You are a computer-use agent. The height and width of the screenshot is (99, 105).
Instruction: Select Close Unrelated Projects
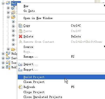click(x=61, y=97)
